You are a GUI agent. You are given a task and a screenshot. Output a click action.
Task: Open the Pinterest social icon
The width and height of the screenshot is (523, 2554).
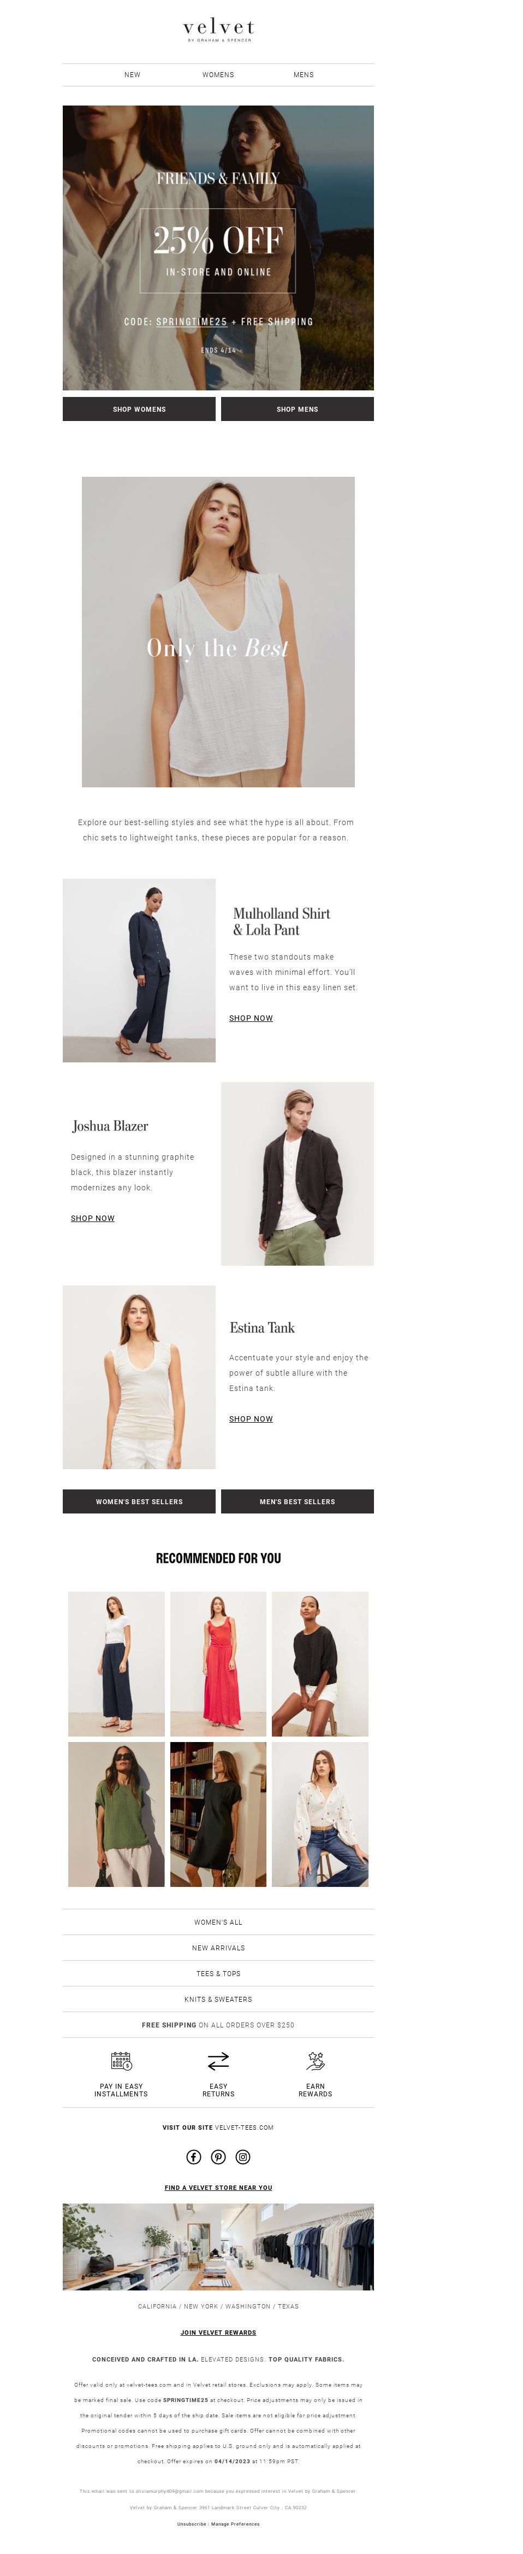218,2156
